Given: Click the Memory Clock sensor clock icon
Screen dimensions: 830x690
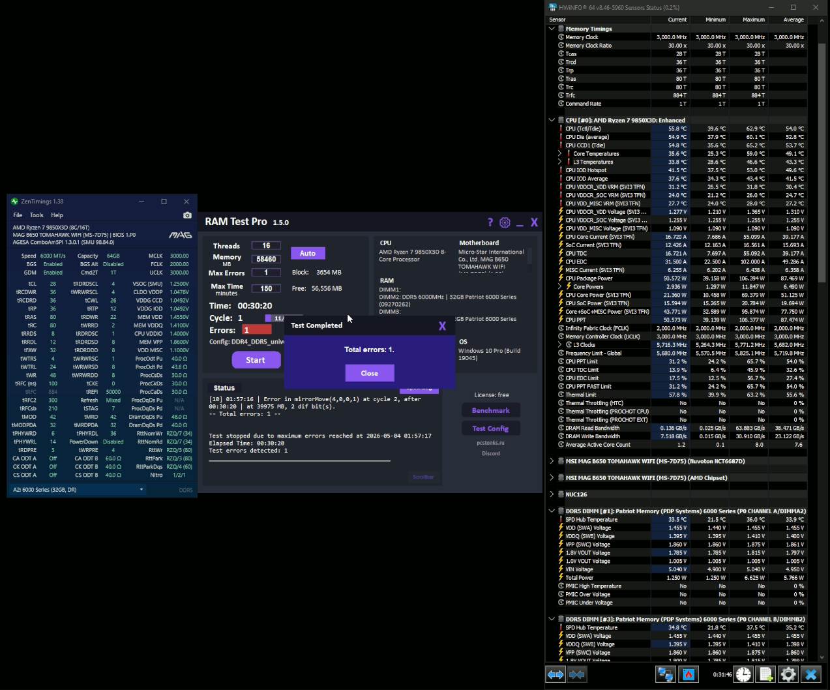Looking at the screenshot, I should pos(561,37).
